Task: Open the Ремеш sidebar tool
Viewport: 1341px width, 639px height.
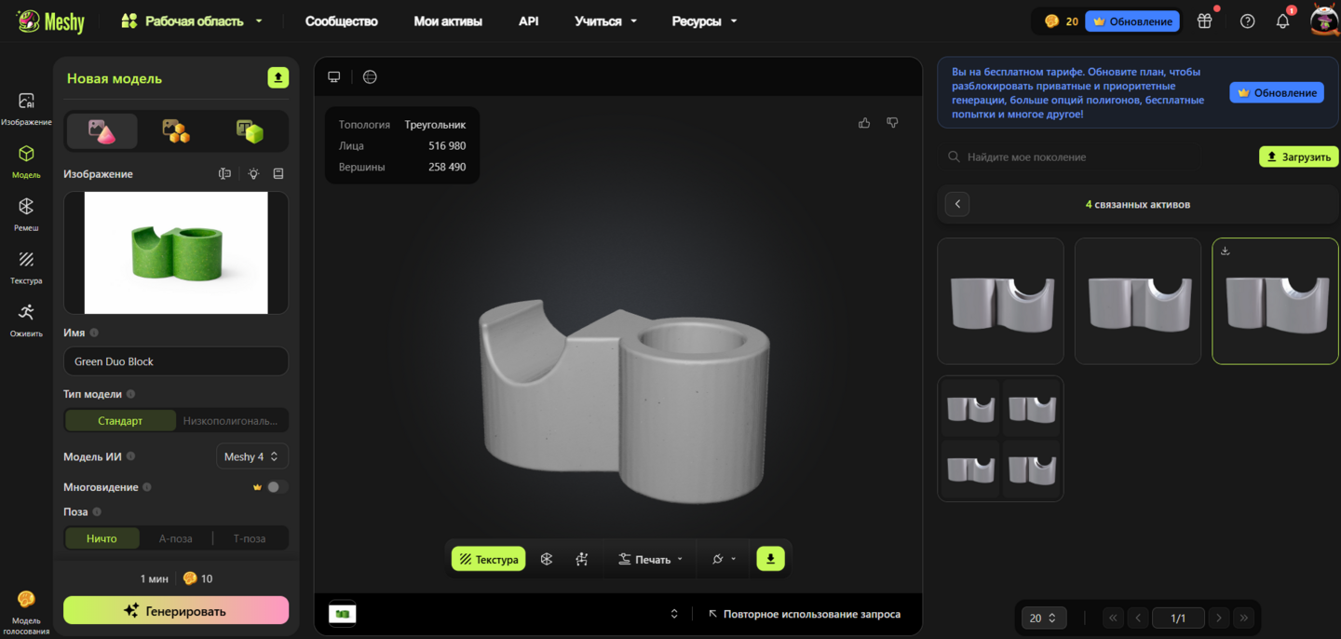Action: click(26, 213)
